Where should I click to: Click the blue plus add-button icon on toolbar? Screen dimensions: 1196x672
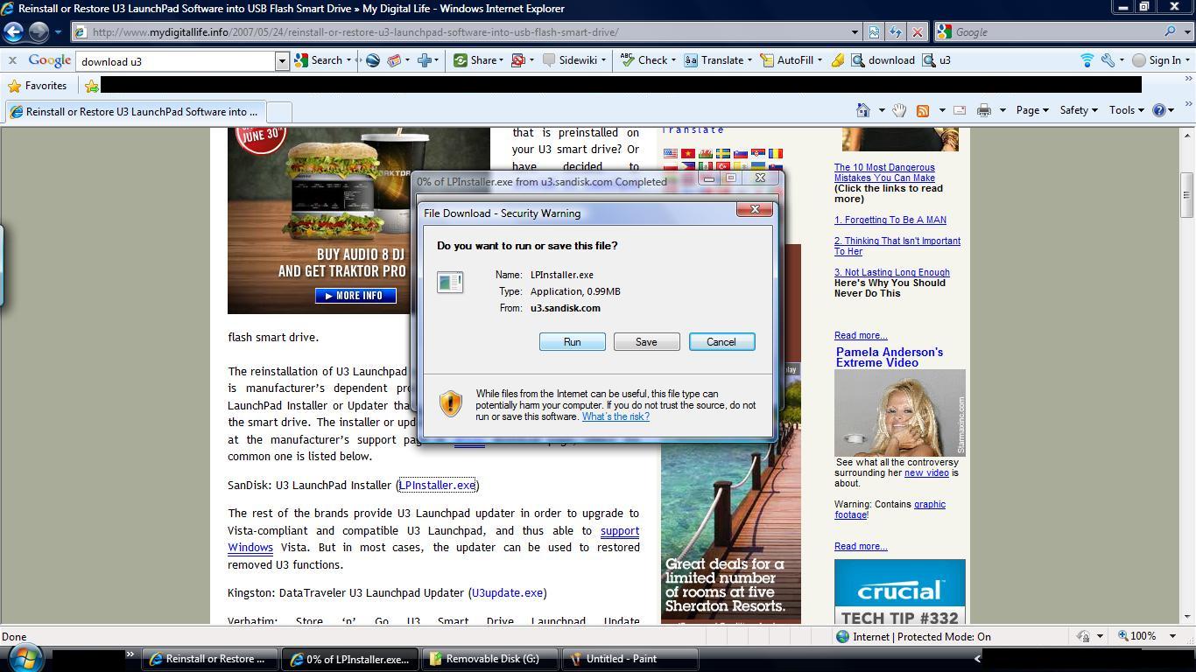tap(425, 60)
